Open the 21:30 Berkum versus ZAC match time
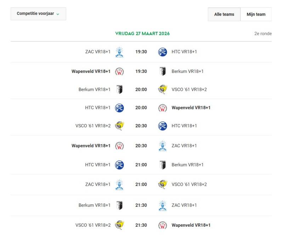283x238 pixels. pos(141,205)
